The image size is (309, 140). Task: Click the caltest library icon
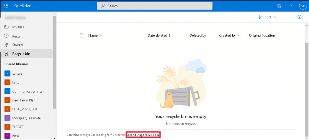point(7,73)
